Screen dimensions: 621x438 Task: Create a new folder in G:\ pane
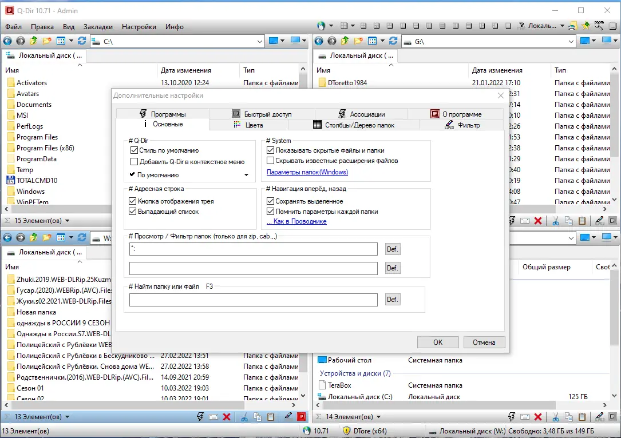click(358, 41)
